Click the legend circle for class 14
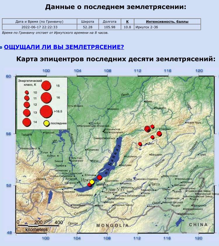 (27, 122)
